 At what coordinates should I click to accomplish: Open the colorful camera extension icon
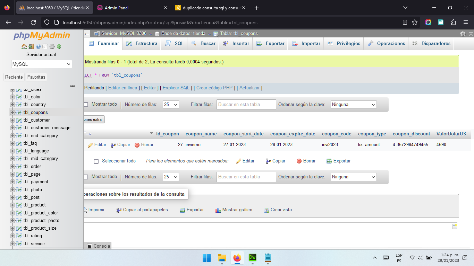(428, 22)
